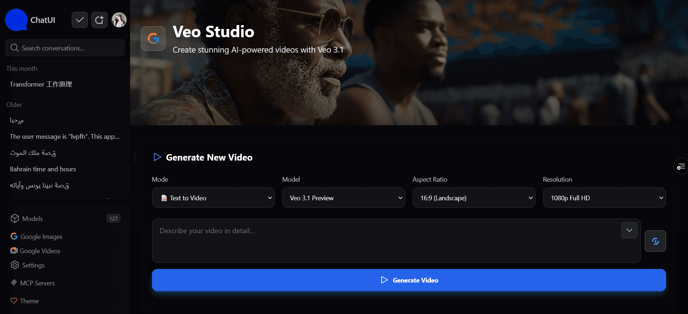Open the user profile avatar

click(x=119, y=20)
